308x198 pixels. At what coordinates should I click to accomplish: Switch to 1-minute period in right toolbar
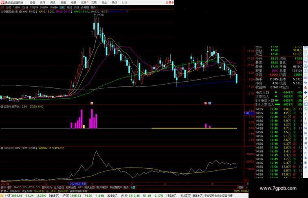306,114
